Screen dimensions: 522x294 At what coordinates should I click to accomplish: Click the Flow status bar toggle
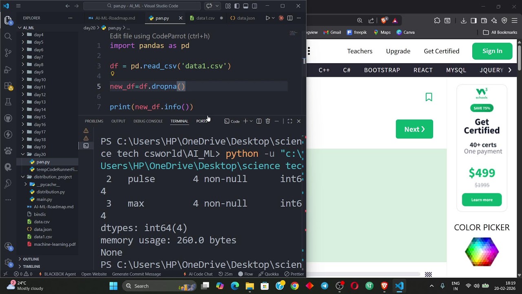pyautogui.click(x=246, y=274)
